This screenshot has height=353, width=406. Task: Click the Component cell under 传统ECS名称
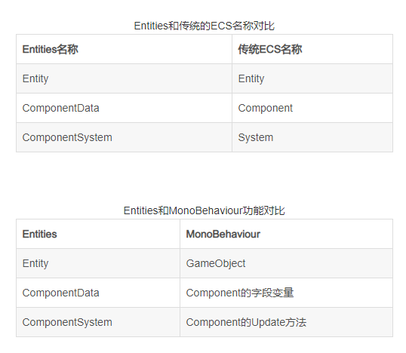312,108
